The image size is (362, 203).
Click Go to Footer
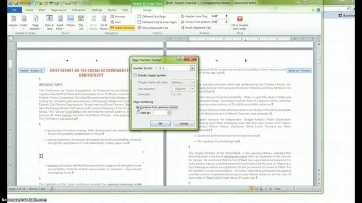click(104, 23)
